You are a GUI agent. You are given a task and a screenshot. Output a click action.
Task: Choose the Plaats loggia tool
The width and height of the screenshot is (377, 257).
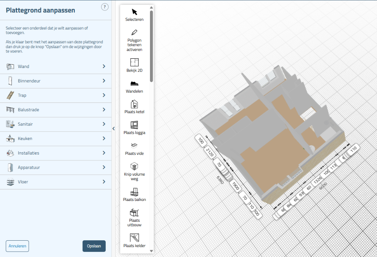(134, 127)
